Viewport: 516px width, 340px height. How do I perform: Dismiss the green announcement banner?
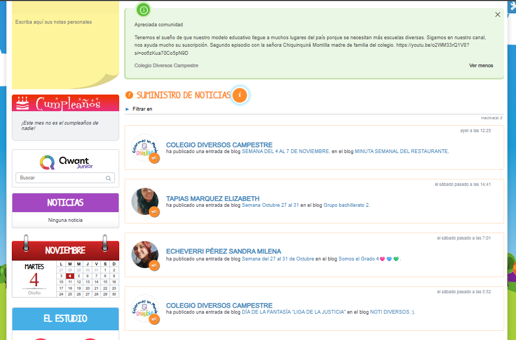click(x=497, y=15)
